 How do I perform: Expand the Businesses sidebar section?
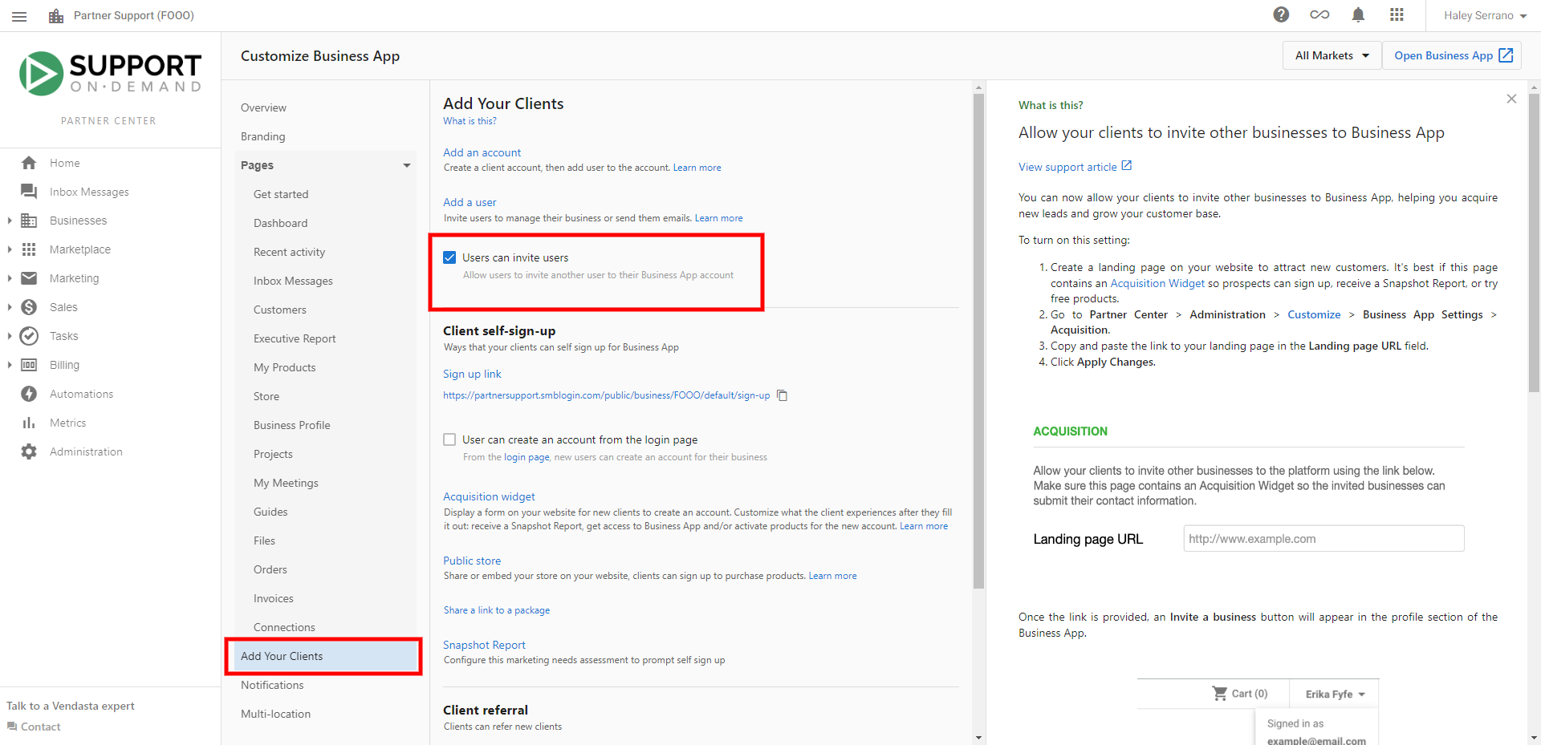pyautogui.click(x=9, y=221)
